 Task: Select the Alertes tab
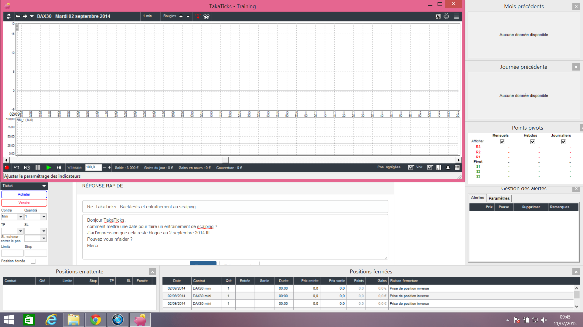coord(477,198)
